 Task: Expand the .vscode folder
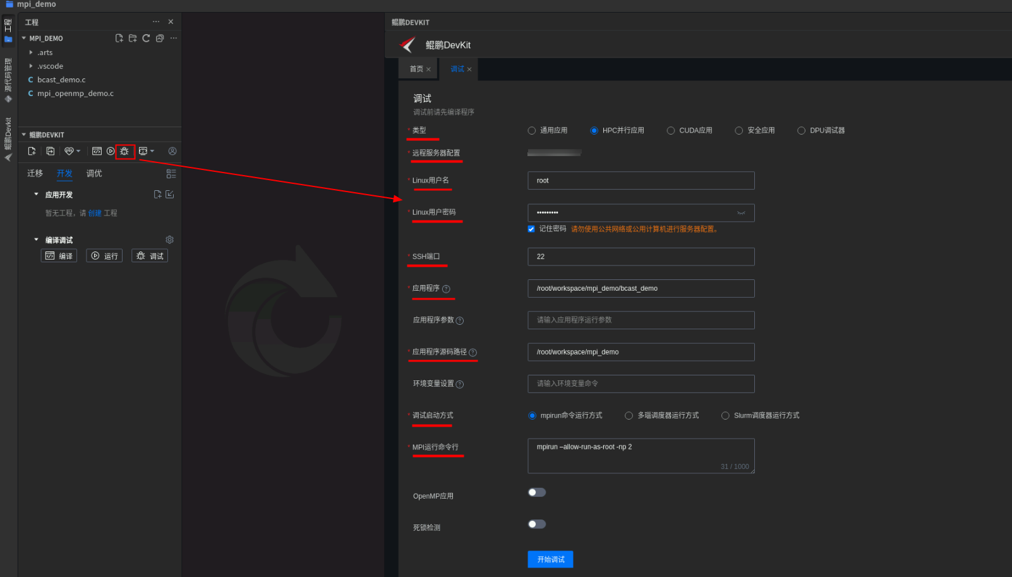(31, 66)
